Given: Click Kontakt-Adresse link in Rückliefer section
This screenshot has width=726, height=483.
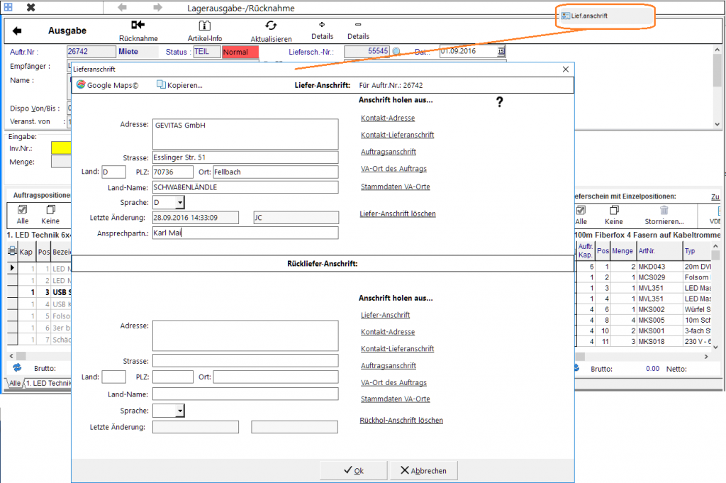Looking at the screenshot, I should coord(388,331).
